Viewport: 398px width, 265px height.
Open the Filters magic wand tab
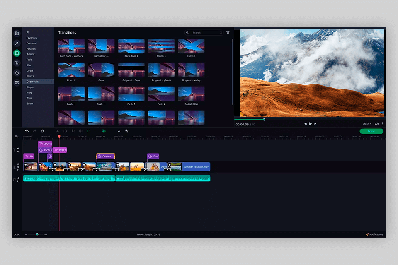(17, 43)
